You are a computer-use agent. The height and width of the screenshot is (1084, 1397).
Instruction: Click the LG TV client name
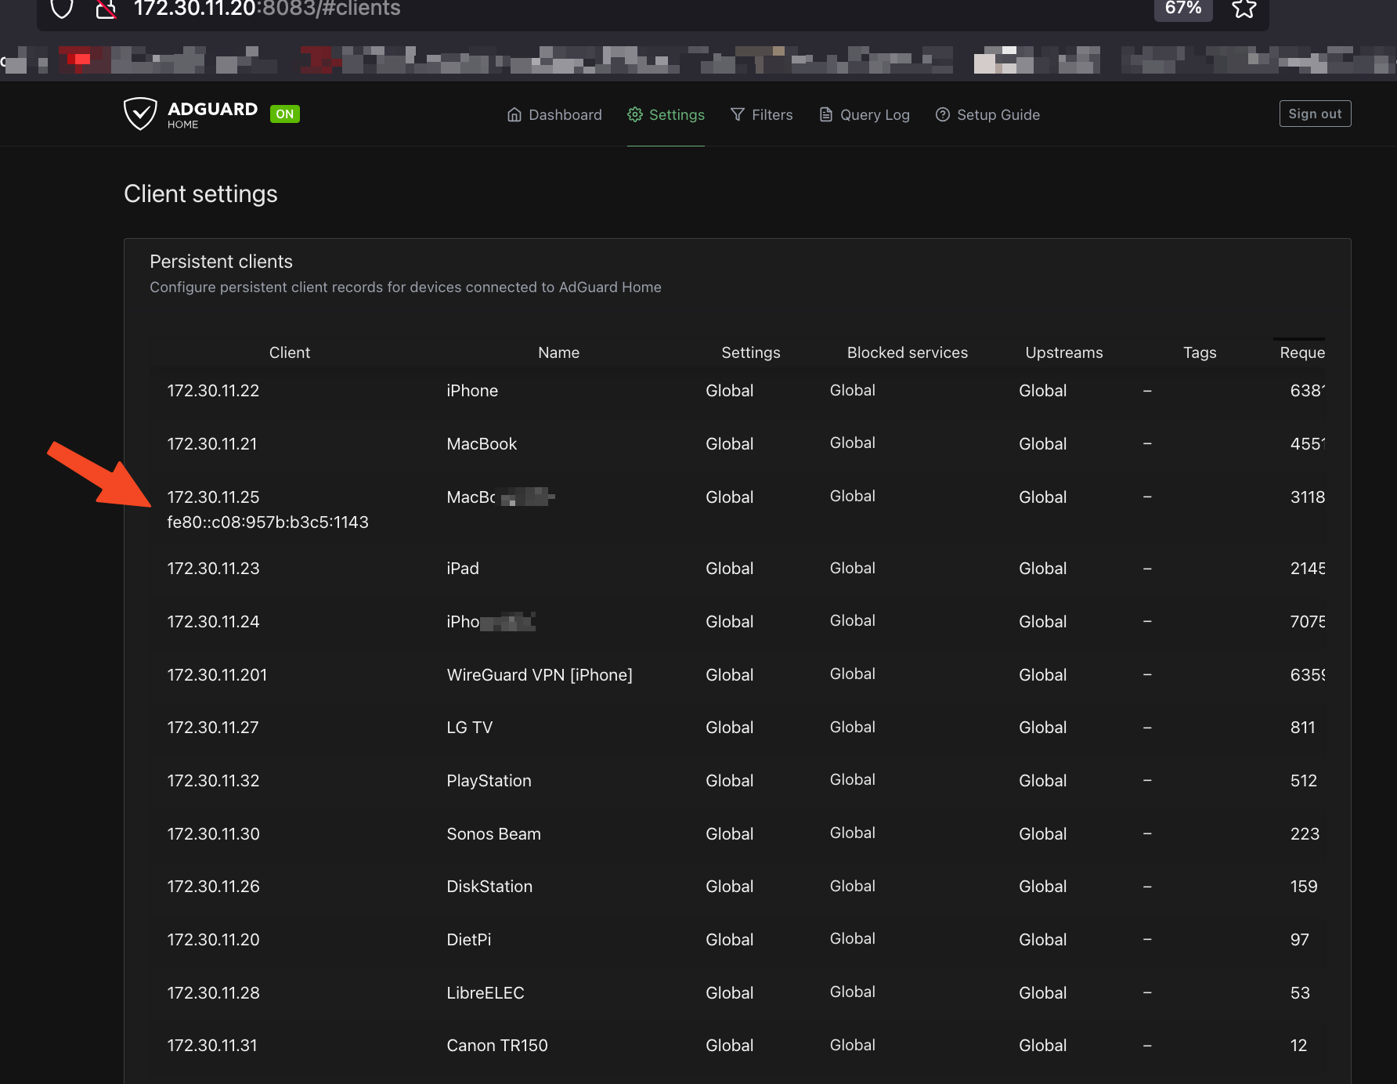[470, 728]
